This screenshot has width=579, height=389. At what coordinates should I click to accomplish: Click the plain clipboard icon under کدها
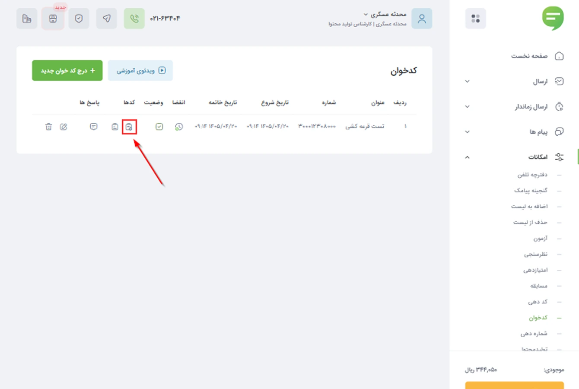tap(115, 127)
